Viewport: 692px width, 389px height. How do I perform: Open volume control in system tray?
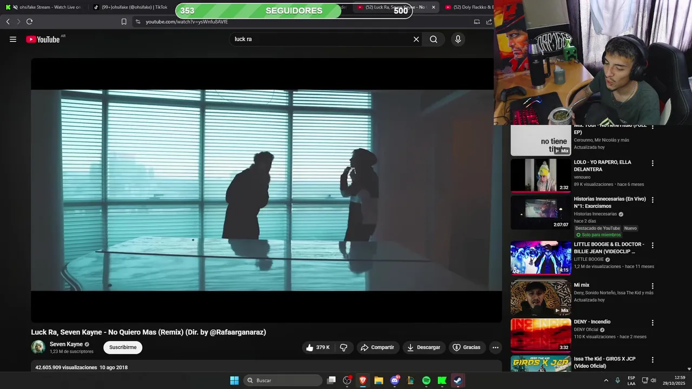(653, 380)
